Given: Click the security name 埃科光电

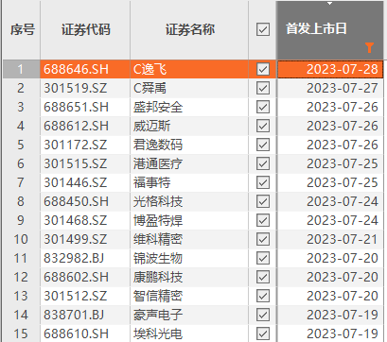Looking at the screenshot, I should click(x=158, y=333).
